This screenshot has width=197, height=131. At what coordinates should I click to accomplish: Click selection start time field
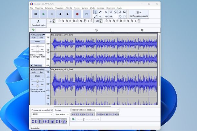[x=83, y=114]
